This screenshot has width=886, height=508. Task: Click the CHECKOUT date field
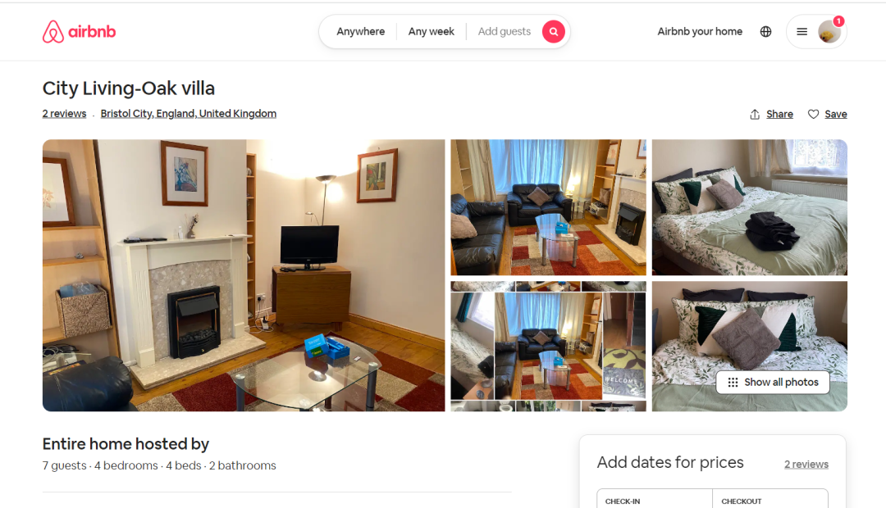click(x=770, y=499)
